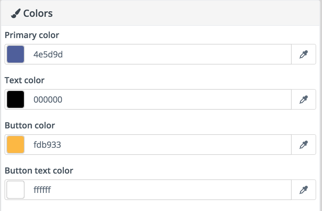Click the fdb933 hex input field
Image resolution: width=322 pixels, height=211 pixels.
(x=148, y=145)
